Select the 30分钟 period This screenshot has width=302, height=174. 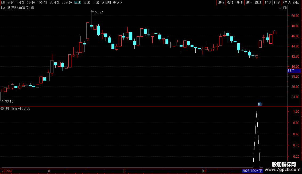point(54,2)
